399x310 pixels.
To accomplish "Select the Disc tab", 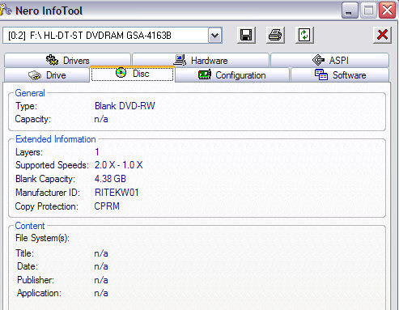I will (x=132, y=74).
